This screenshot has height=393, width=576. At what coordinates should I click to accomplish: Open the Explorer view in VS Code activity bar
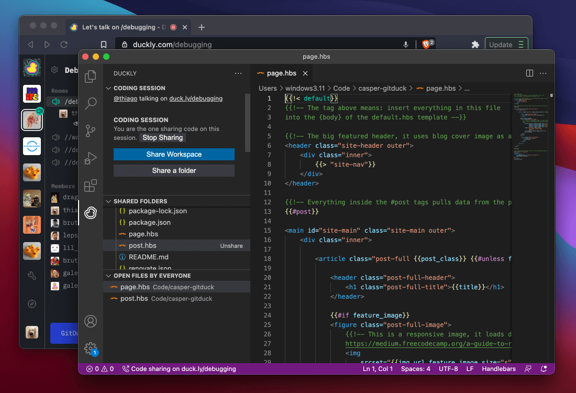91,77
